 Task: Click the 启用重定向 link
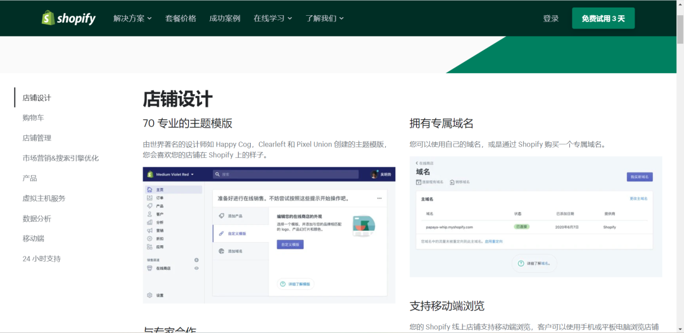pyautogui.click(x=494, y=241)
